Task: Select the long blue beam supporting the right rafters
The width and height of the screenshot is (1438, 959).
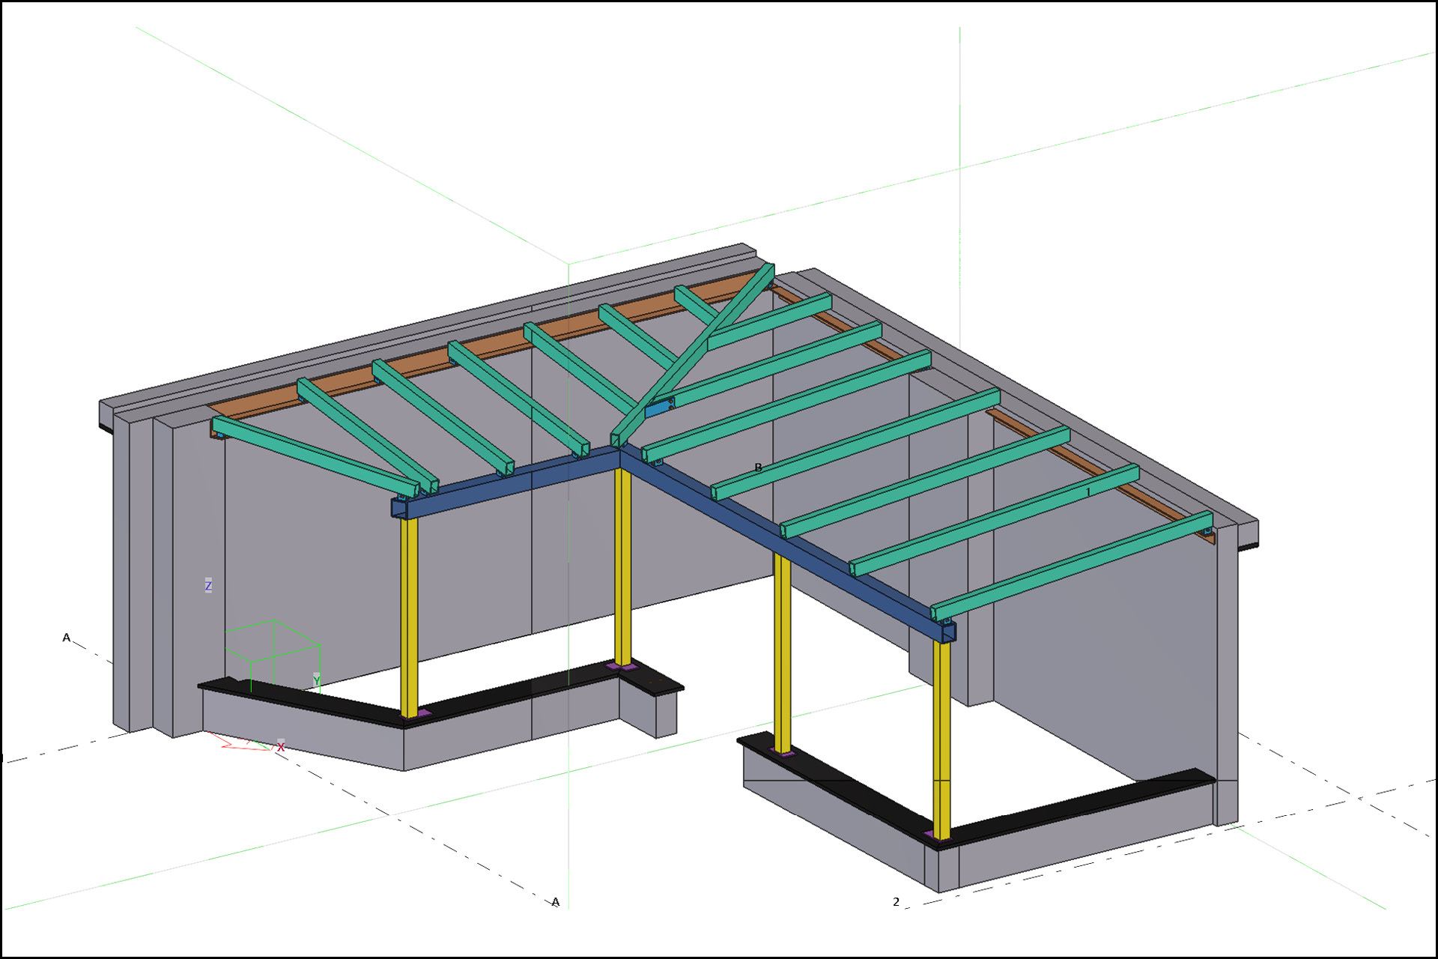Action: [x=786, y=544]
